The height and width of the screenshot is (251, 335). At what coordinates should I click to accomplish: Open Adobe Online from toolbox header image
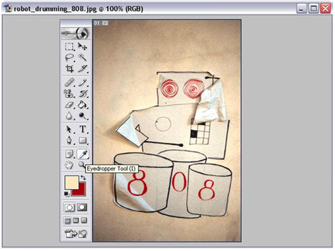(x=75, y=33)
